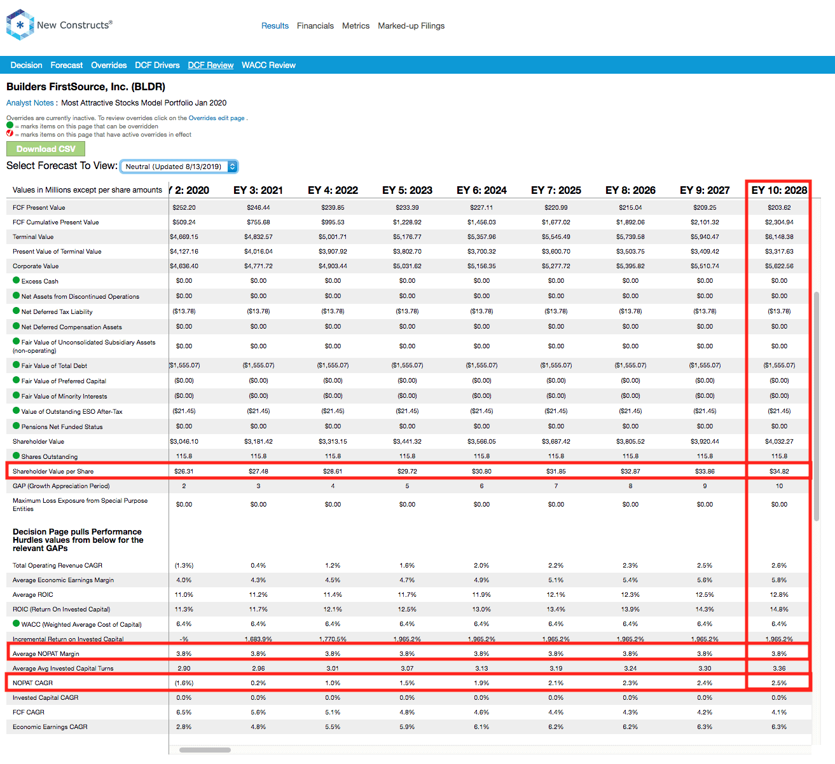Open the Results menu item

(x=275, y=26)
